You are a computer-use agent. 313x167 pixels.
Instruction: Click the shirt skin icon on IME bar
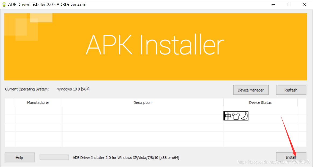click(236, 116)
